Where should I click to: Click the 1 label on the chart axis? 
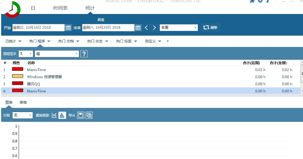(x=16, y=126)
